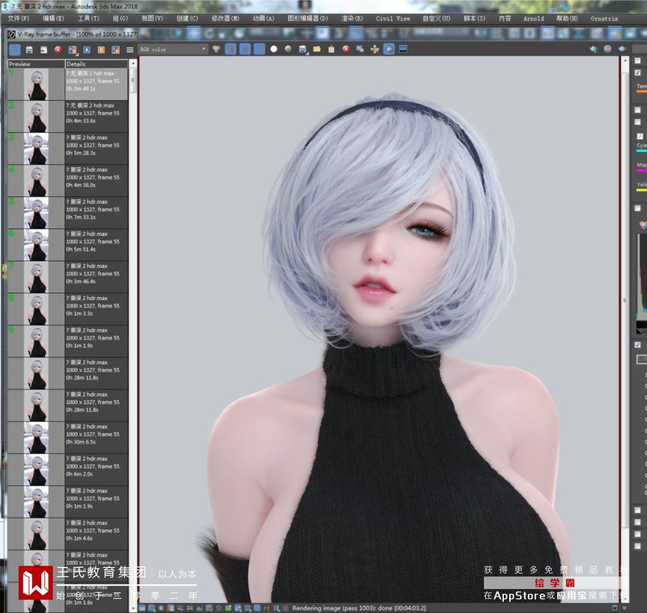Open the 渲染(R) menu
Viewport: 647px width, 613px height.
[352, 19]
